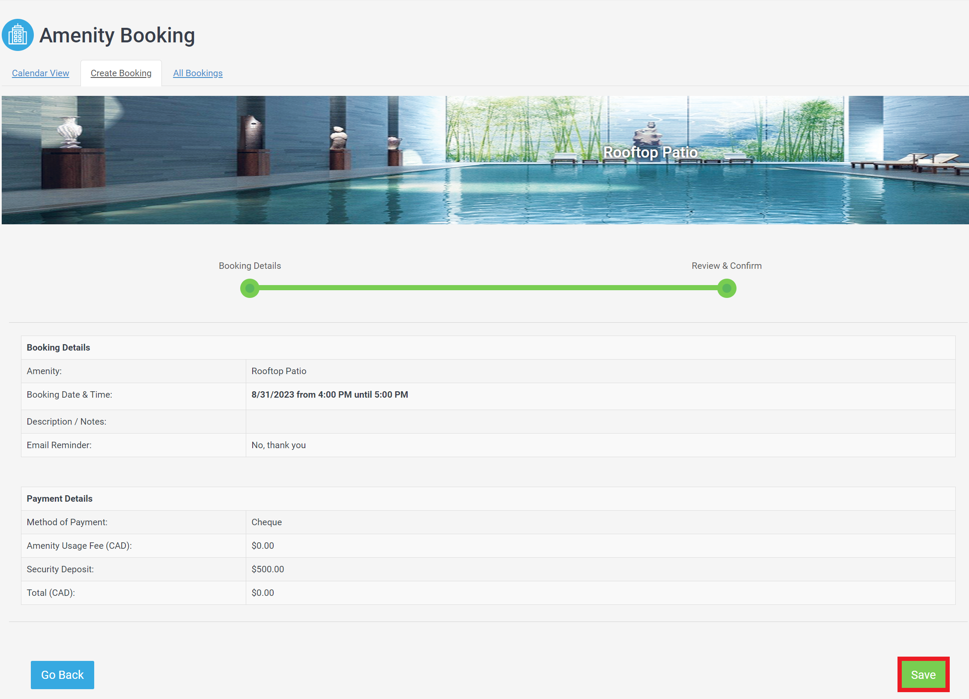This screenshot has width=969, height=699.
Task: Click the Cheque payment method value
Action: [x=267, y=522]
